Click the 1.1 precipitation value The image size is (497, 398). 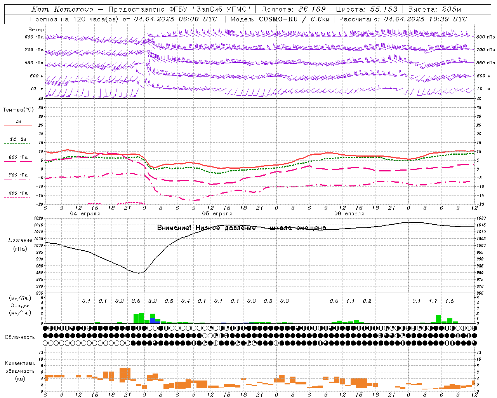point(351,301)
